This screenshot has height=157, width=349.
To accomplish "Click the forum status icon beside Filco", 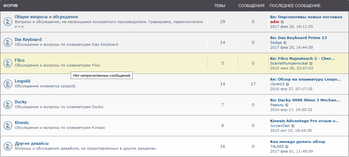I will point(8,63).
